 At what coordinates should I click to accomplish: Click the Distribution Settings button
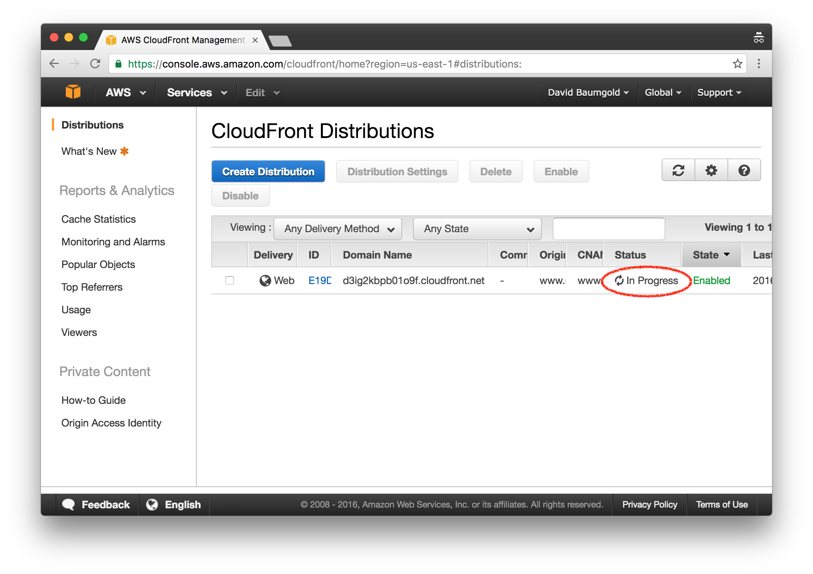pyautogui.click(x=397, y=171)
